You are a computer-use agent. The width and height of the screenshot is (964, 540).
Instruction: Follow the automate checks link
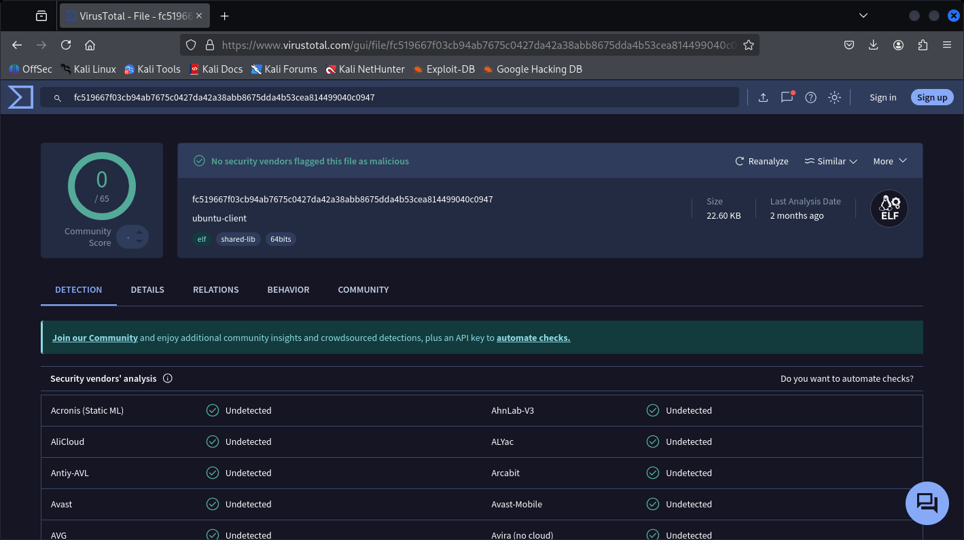[533, 338]
